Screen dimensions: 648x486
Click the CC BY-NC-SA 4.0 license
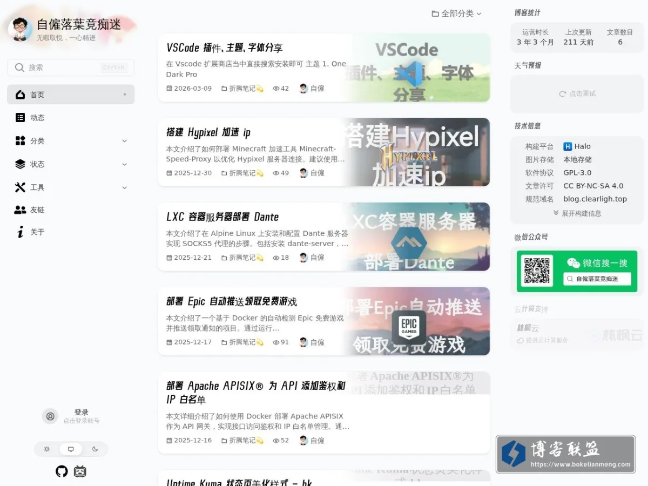click(x=593, y=186)
